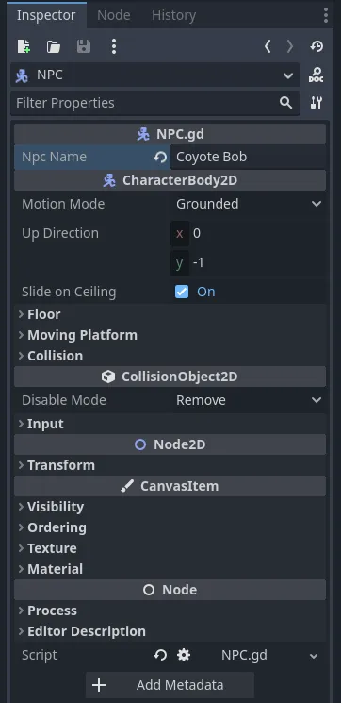Switch to the Node tab

114,15
